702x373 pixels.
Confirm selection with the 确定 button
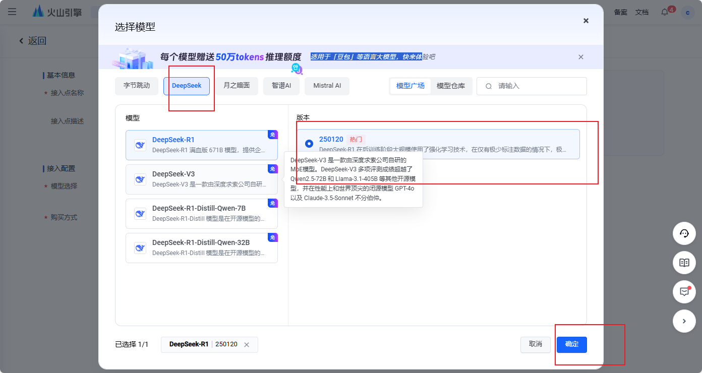(x=572, y=345)
